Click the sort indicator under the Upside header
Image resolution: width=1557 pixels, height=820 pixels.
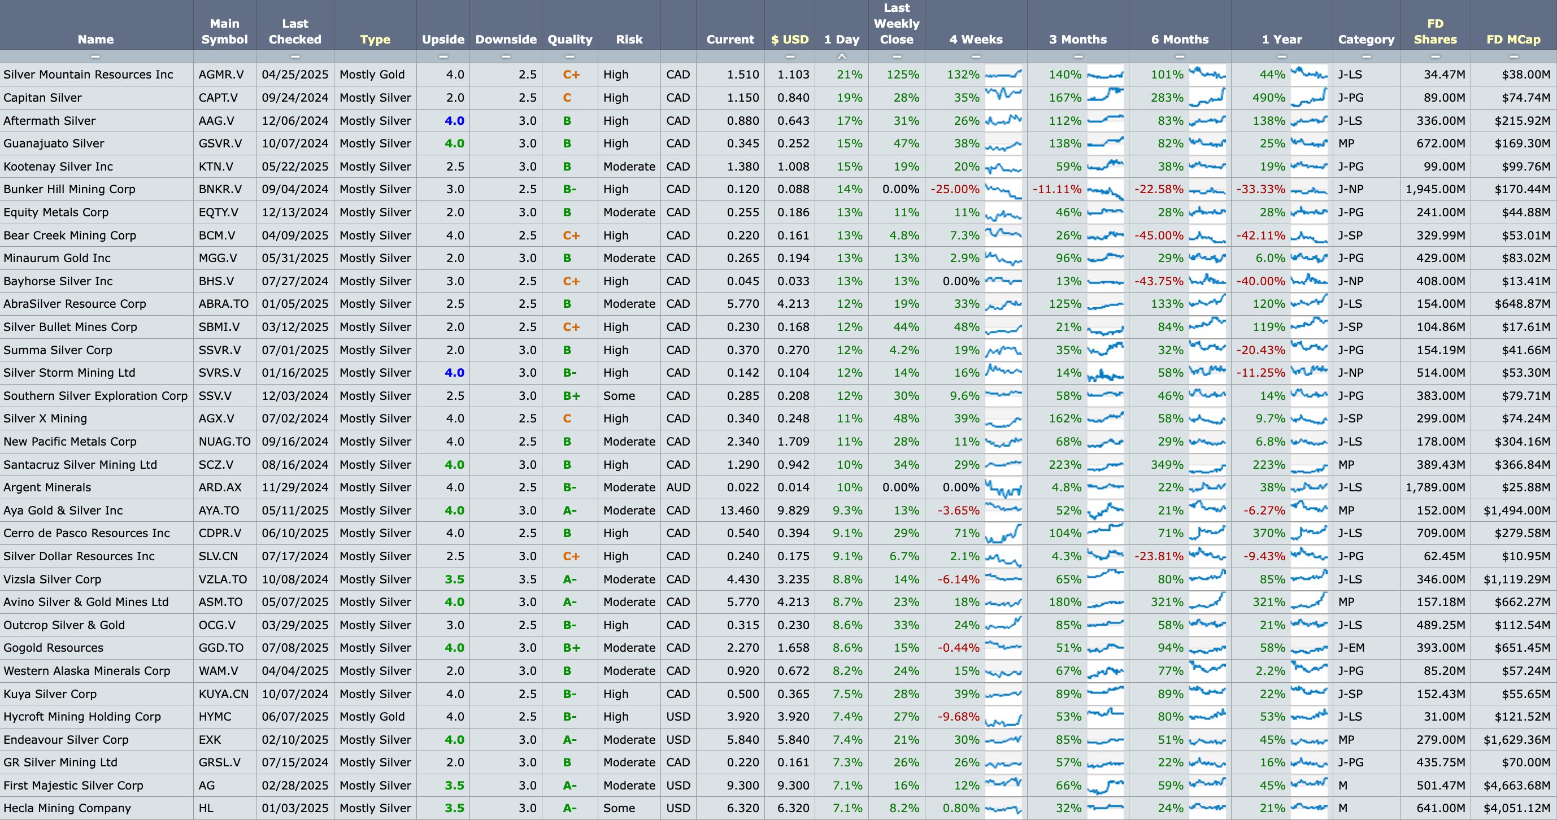click(x=443, y=56)
